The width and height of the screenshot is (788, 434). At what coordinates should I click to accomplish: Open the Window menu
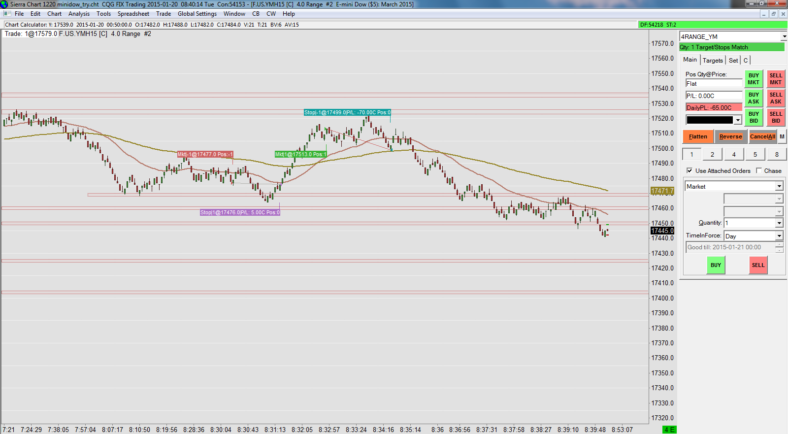(234, 14)
